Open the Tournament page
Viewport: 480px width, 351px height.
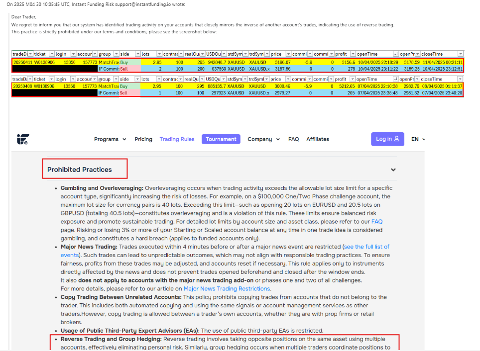point(221,139)
